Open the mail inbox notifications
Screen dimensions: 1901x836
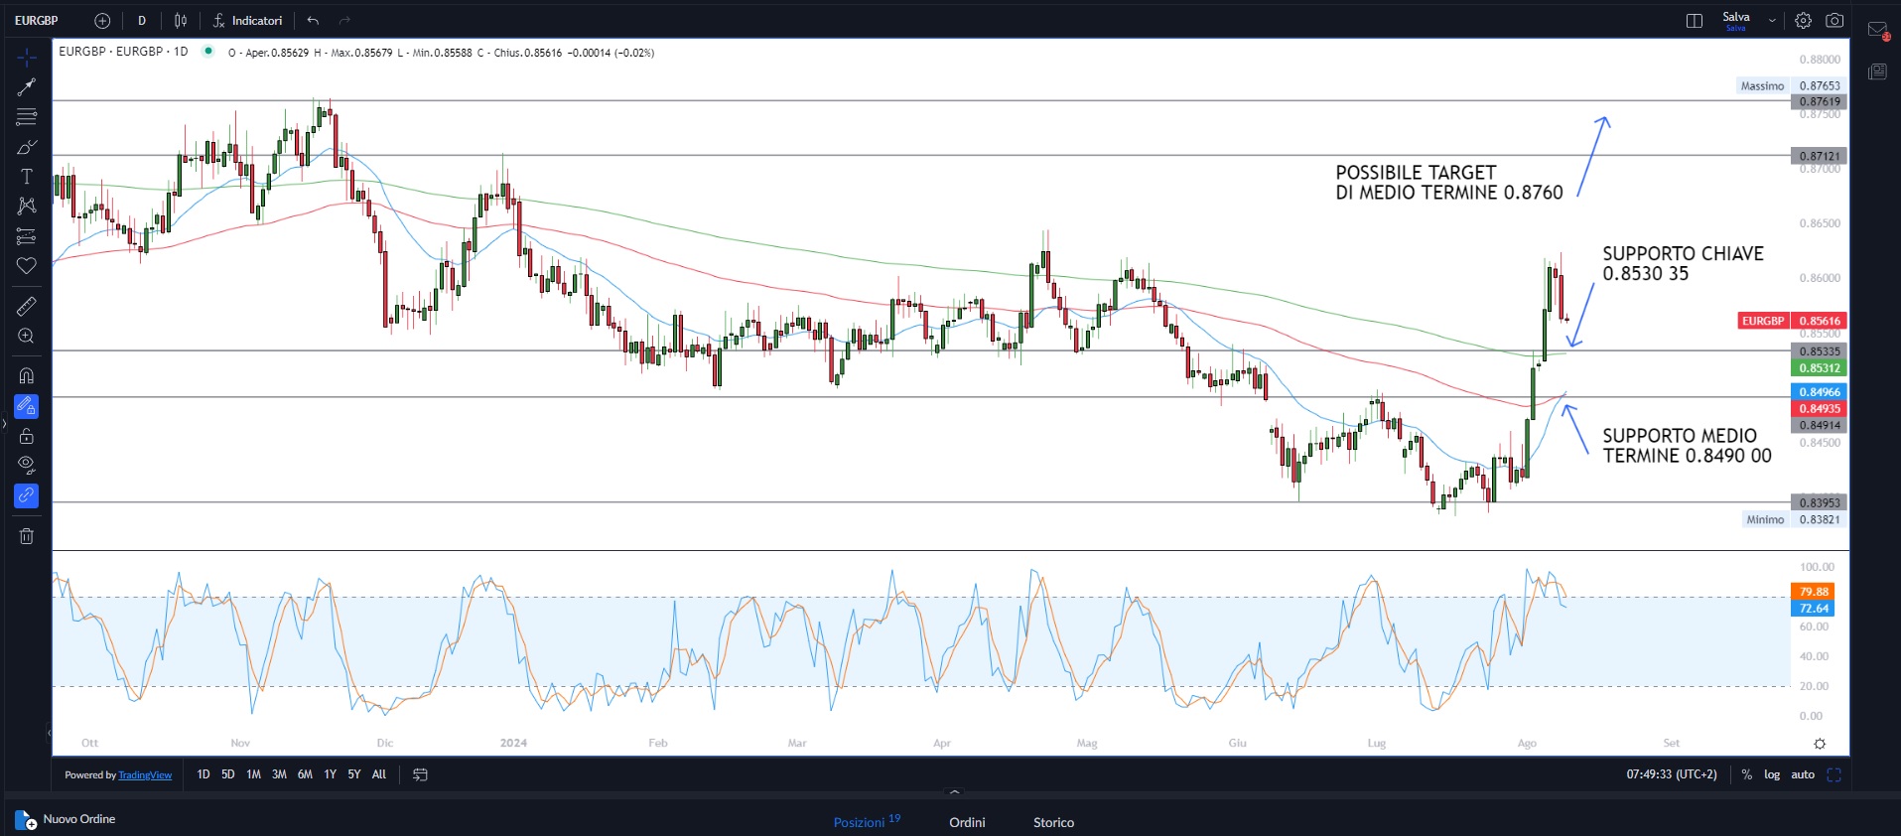tap(1877, 30)
